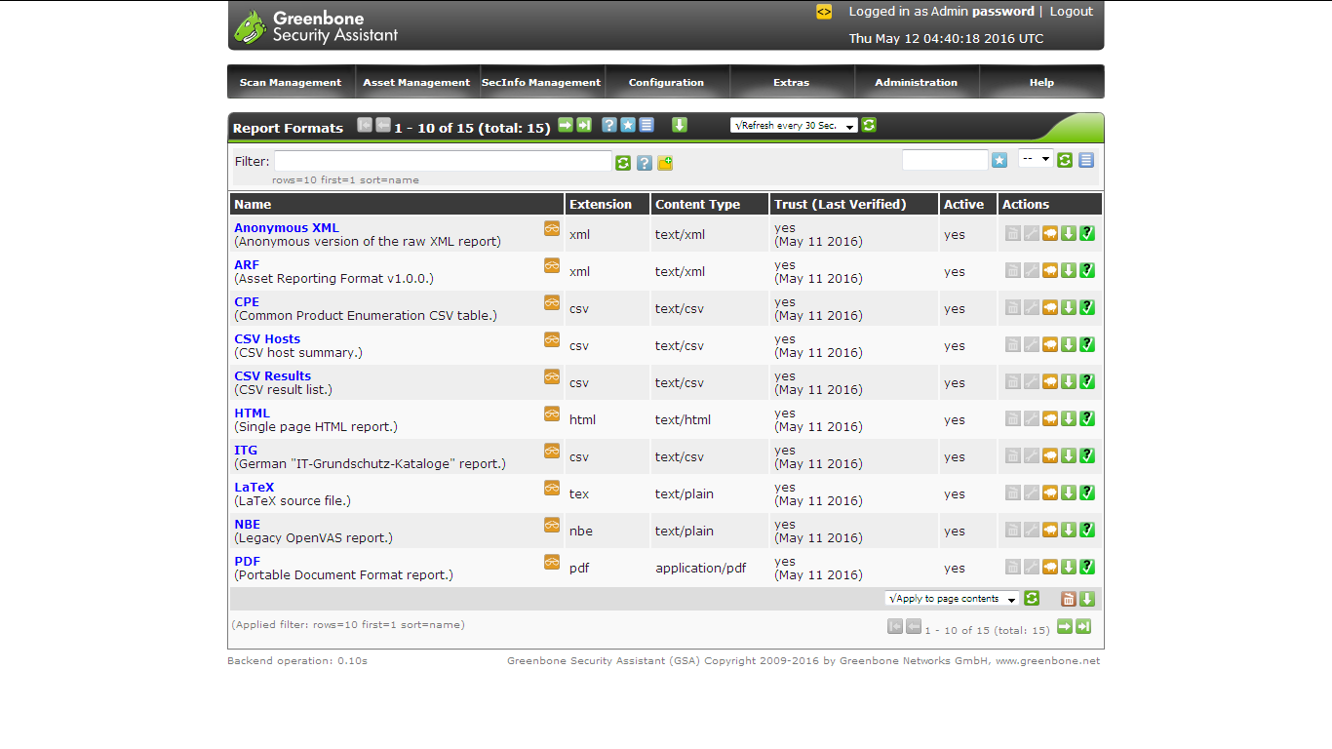Jump to last page via title bar icon
The height and width of the screenshot is (749, 1332).
tap(584, 125)
